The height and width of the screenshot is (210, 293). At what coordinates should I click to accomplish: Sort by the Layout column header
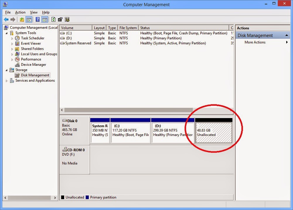[99, 28]
